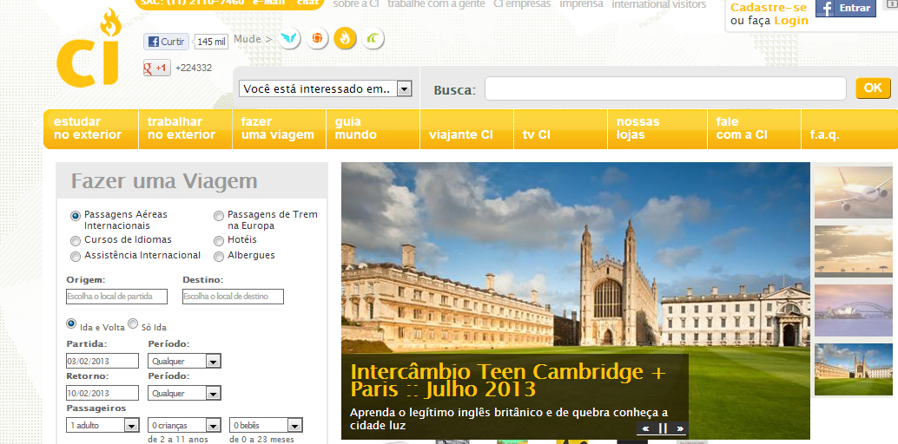Click the Facebook Curtir like button
This screenshot has height=444, width=898.
pyautogui.click(x=167, y=42)
